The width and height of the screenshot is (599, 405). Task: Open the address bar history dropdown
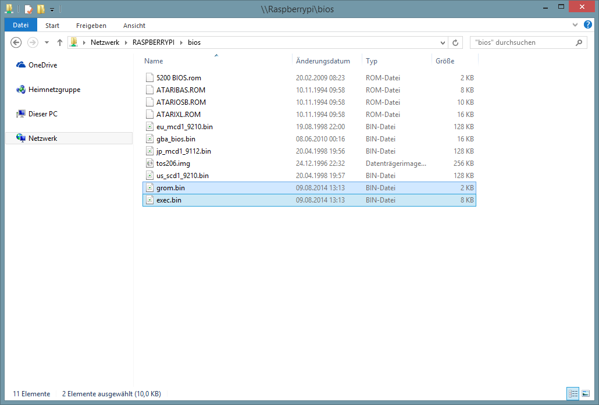coord(443,42)
